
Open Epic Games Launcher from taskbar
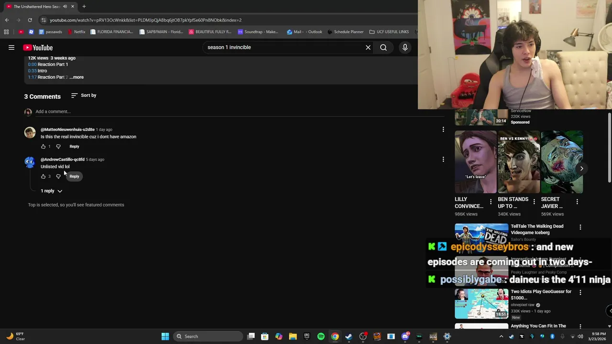coord(307,336)
